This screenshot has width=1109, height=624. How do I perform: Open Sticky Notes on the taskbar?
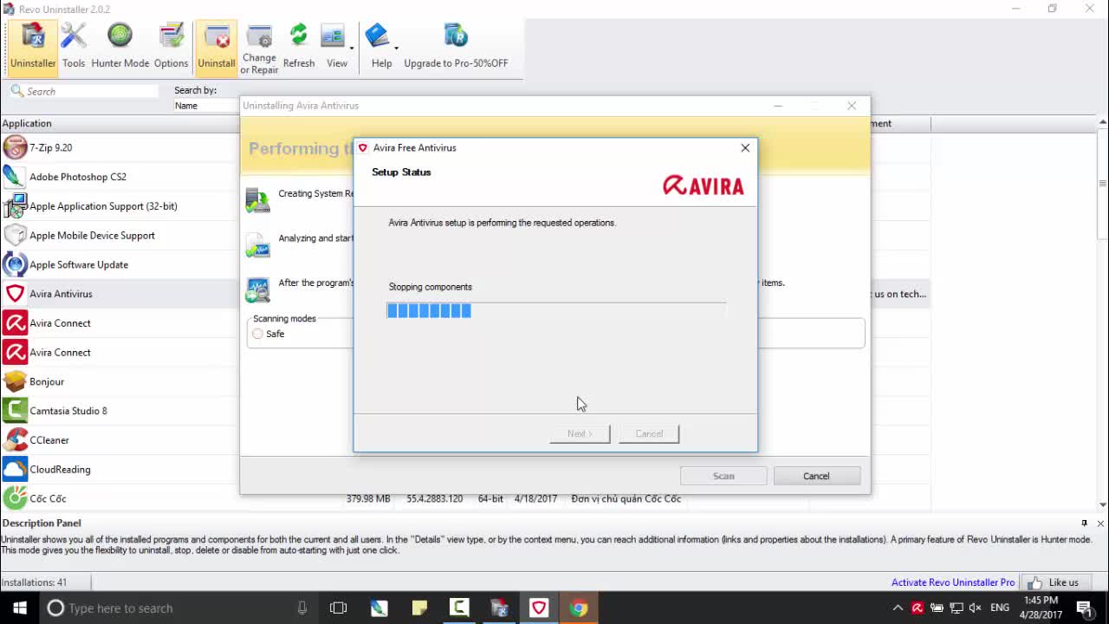[419, 608]
